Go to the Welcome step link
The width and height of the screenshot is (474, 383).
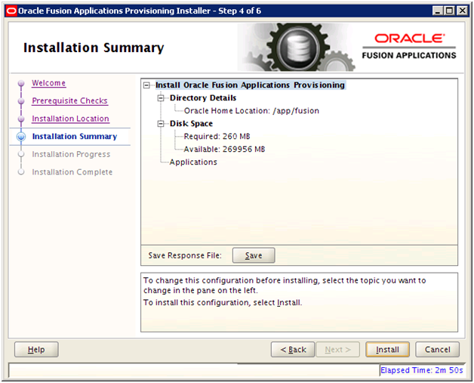click(48, 83)
